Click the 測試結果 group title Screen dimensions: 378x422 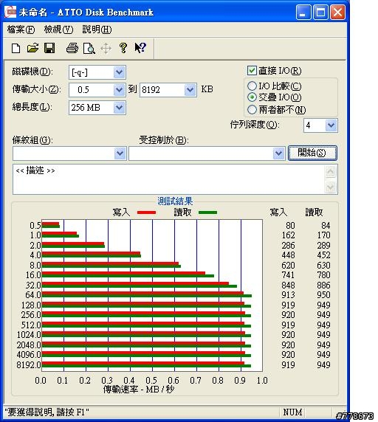coord(175,201)
